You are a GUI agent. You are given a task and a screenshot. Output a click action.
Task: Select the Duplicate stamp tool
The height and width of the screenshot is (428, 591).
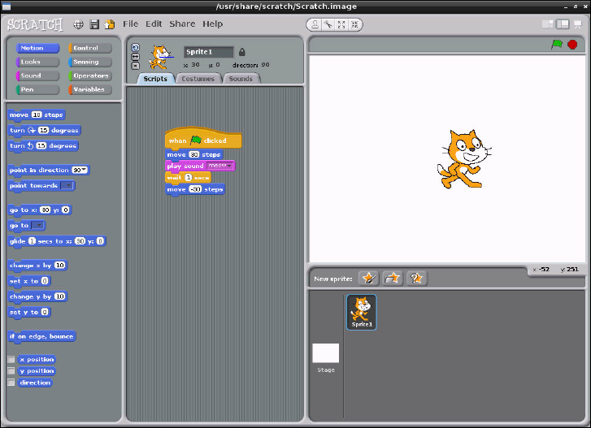click(x=314, y=24)
